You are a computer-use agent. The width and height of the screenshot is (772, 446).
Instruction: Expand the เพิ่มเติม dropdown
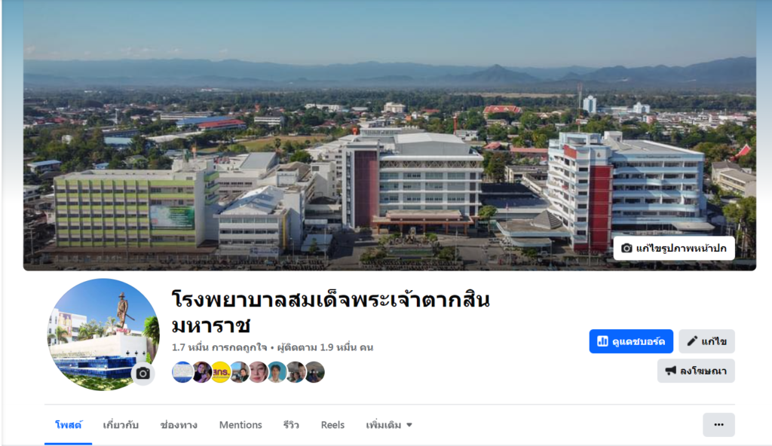click(389, 425)
